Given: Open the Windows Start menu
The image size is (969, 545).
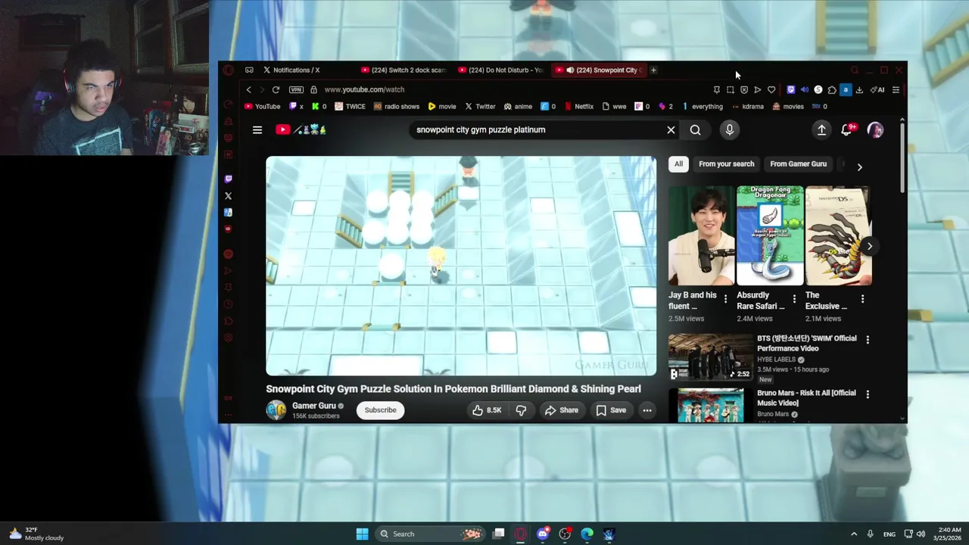Looking at the screenshot, I should coord(362,534).
